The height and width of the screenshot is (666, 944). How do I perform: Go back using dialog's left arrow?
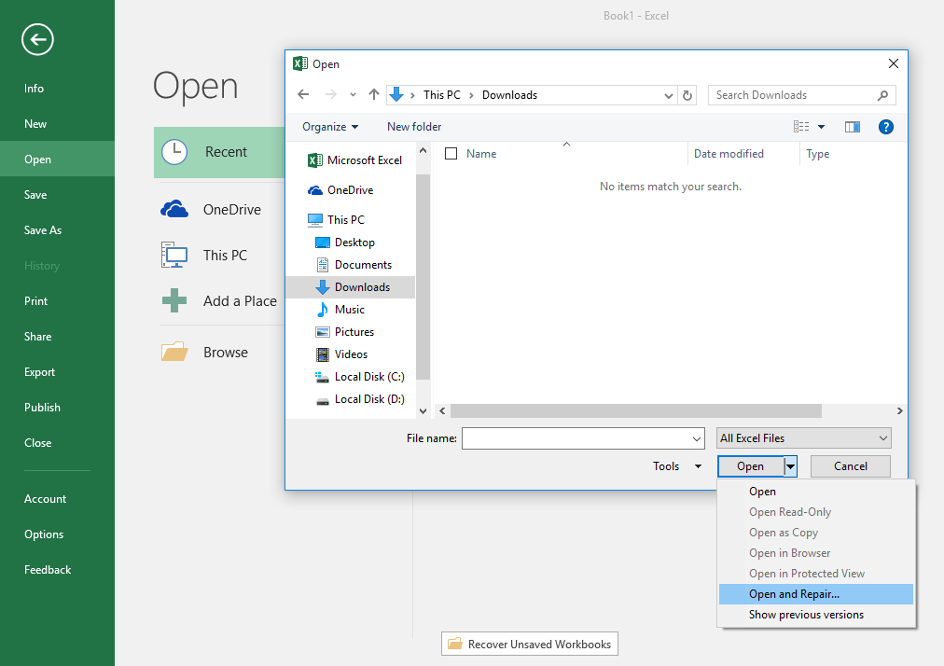[303, 94]
